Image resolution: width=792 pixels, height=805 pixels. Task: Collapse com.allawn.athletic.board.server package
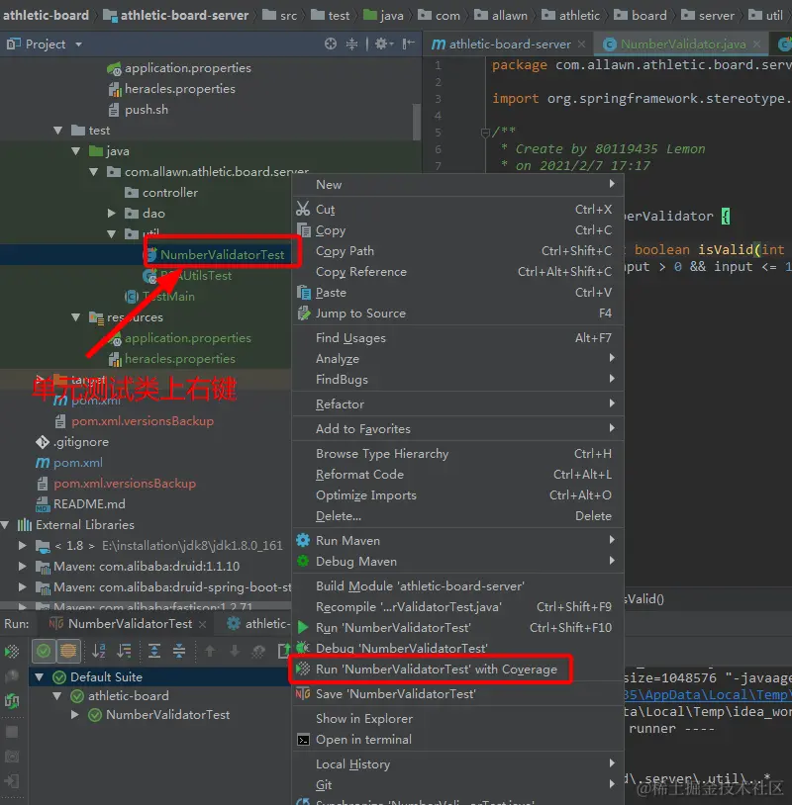(x=94, y=172)
